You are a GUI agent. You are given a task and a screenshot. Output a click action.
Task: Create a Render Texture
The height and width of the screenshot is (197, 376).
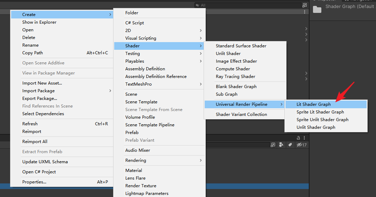[x=159, y=186]
